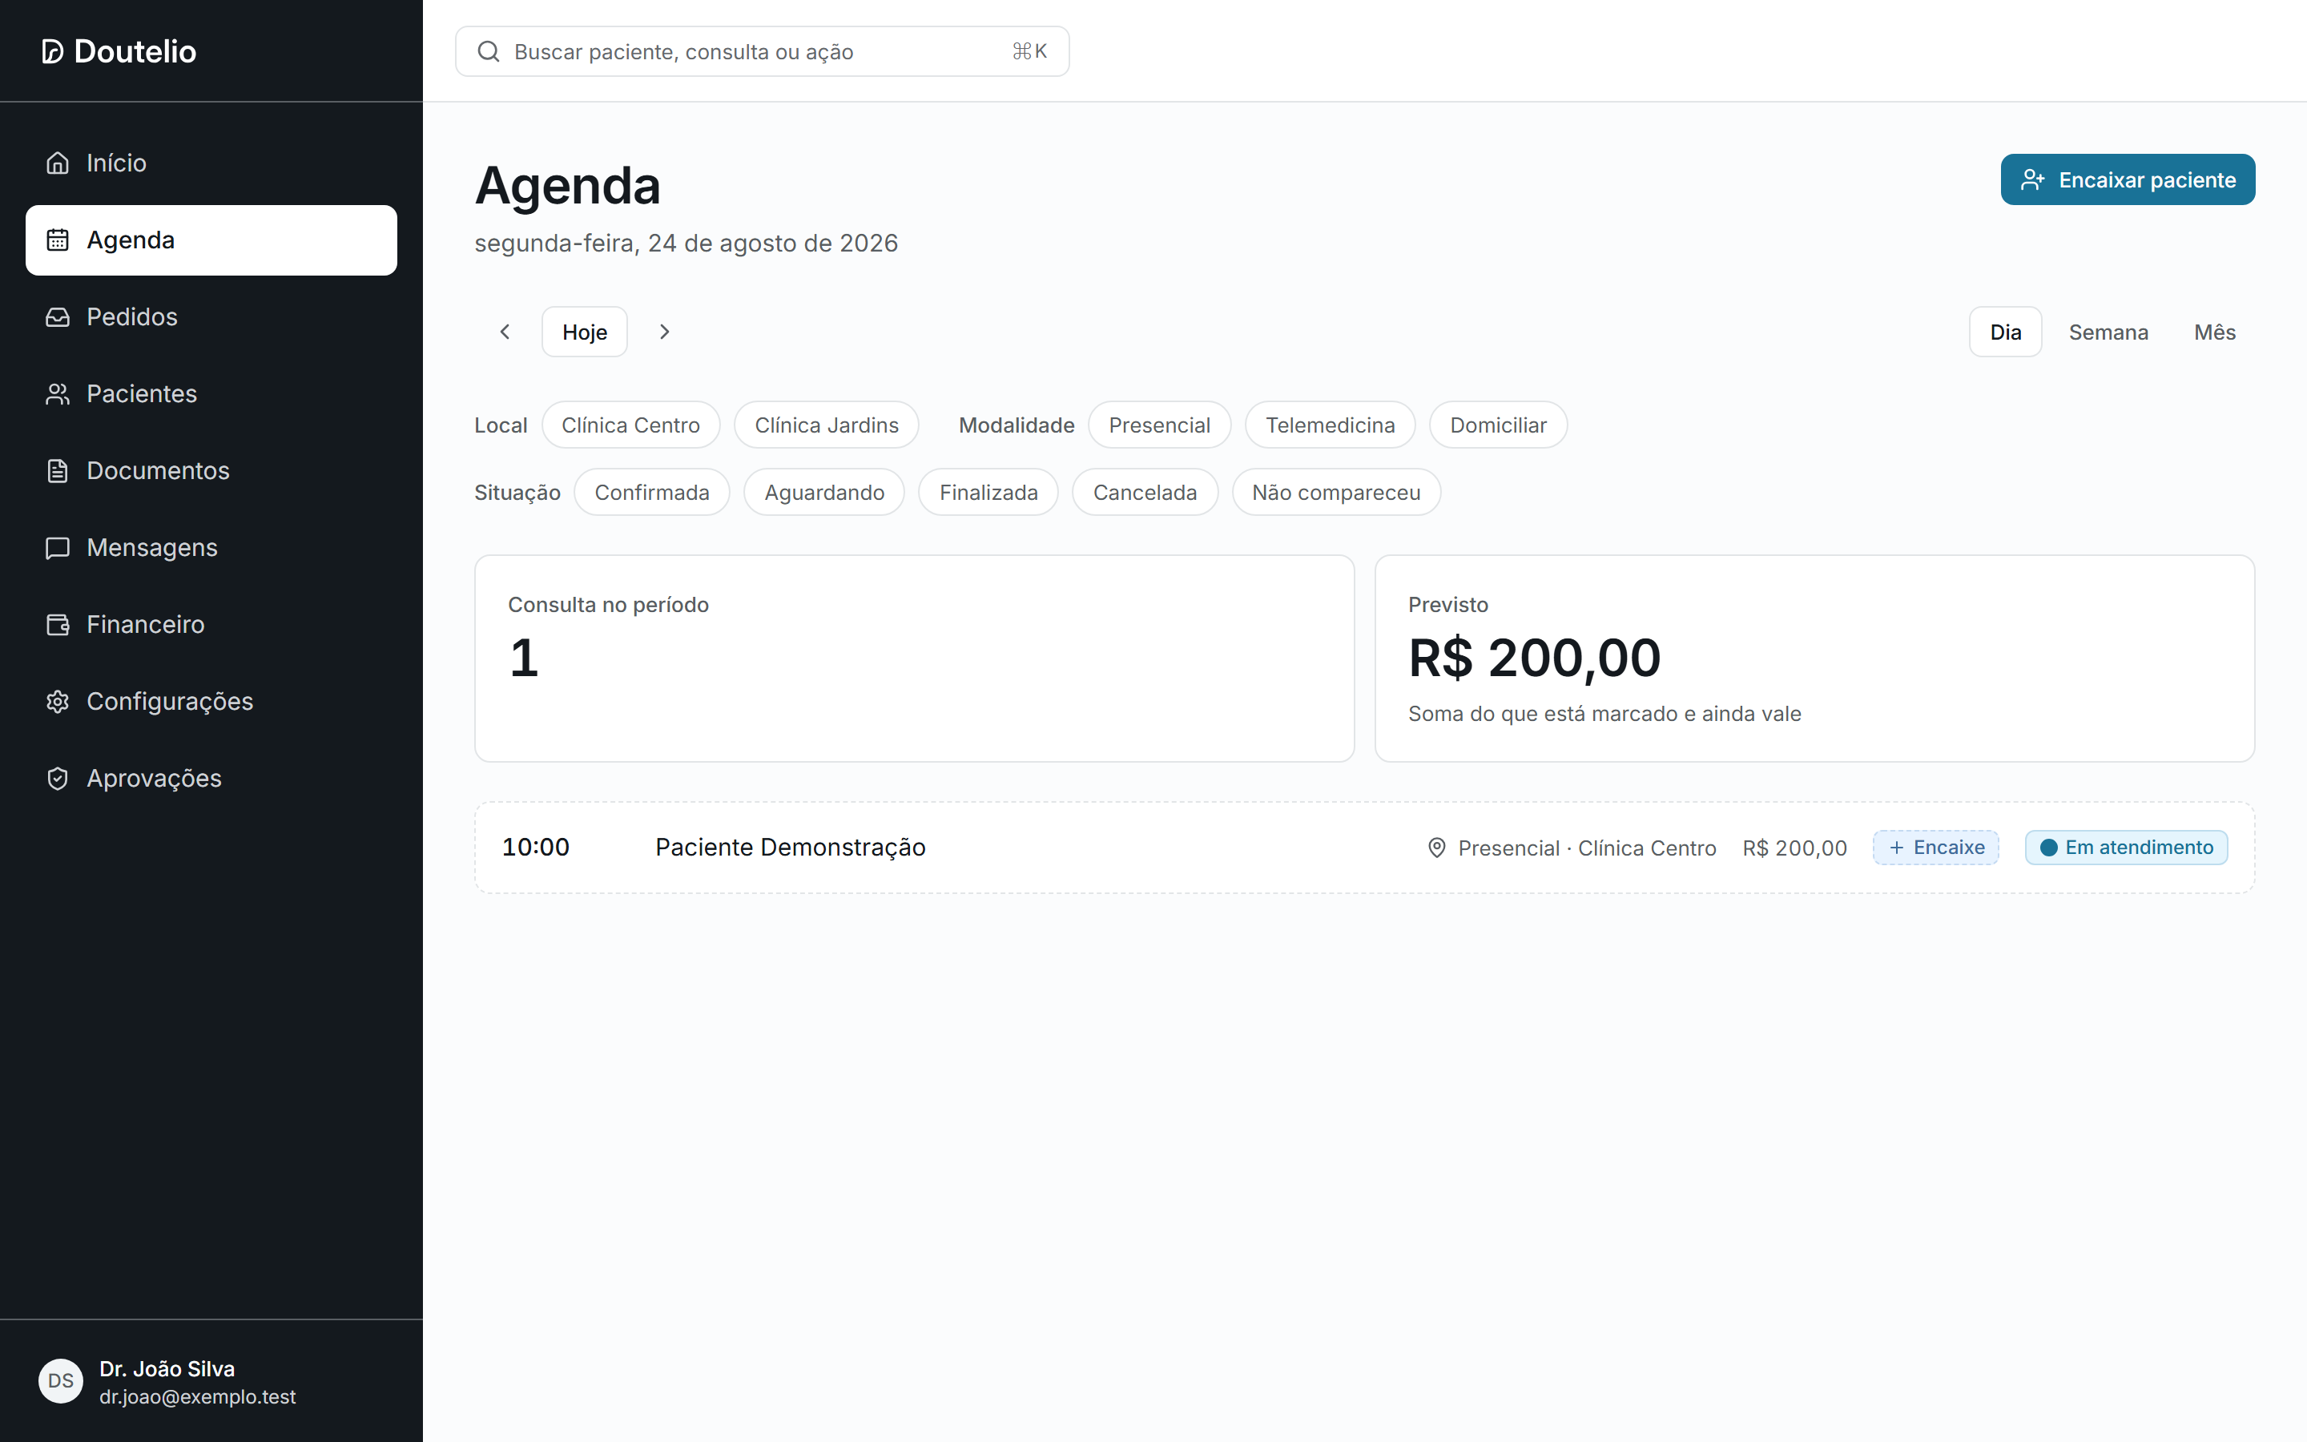Toggle the Não compareceu status filter
Viewport: 2307px width, 1442px height.
(x=1335, y=492)
